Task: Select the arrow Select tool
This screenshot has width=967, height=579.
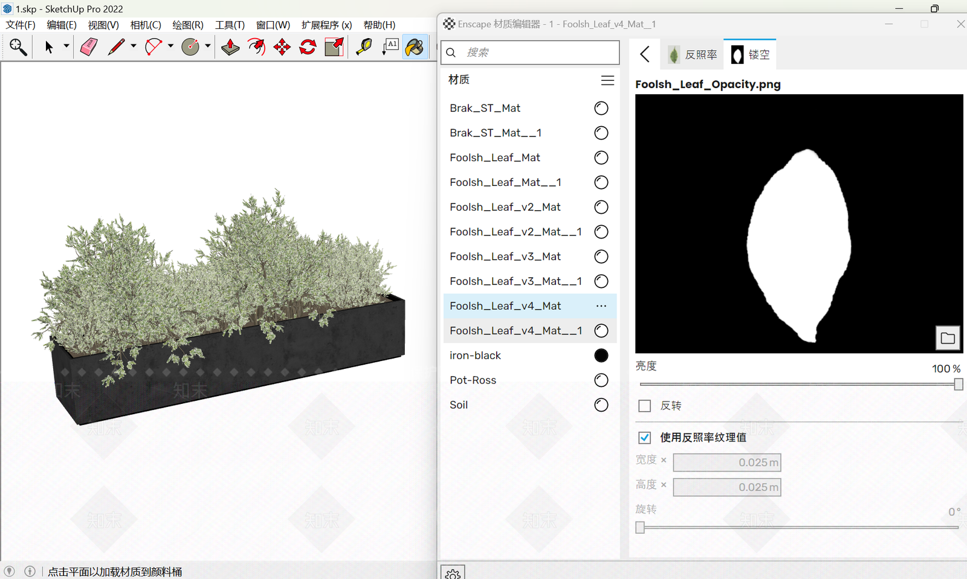Action: [x=49, y=47]
